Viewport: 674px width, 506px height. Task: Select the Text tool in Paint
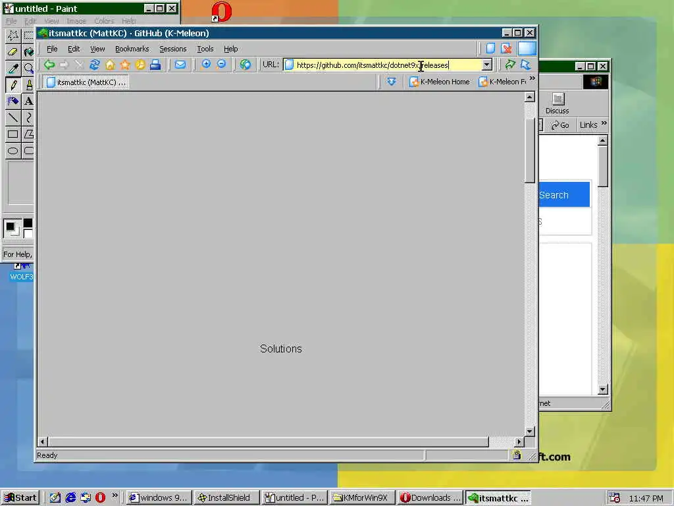28,101
